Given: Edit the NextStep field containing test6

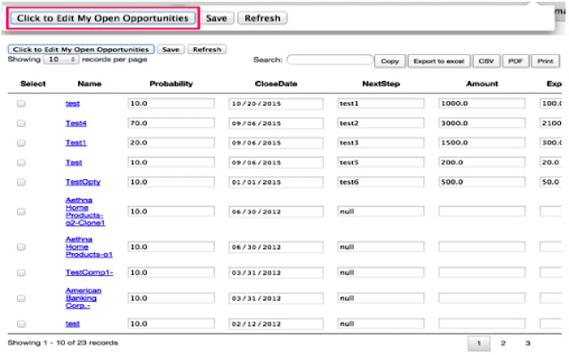Looking at the screenshot, I should pyautogui.click(x=381, y=182).
